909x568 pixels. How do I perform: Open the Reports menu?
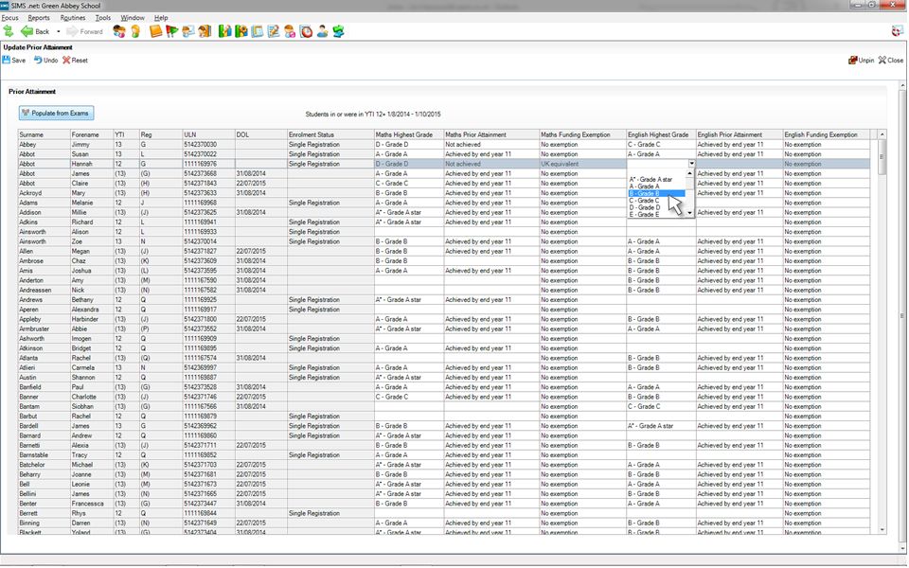click(x=39, y=18)
